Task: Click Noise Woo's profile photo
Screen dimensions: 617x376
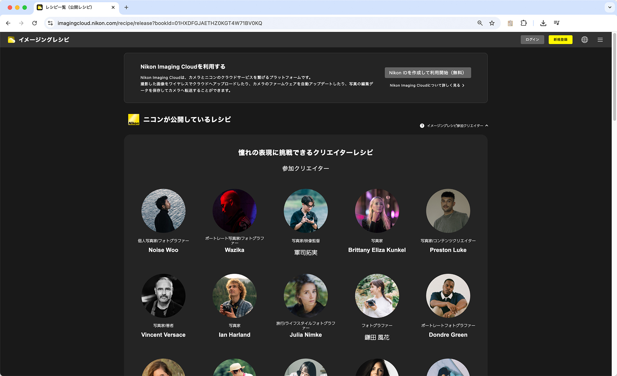Action: click(163, 211)
